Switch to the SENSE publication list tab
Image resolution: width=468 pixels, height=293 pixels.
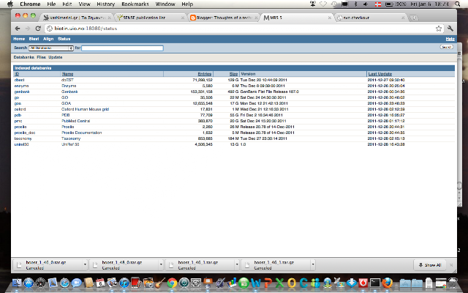[150, 18]
